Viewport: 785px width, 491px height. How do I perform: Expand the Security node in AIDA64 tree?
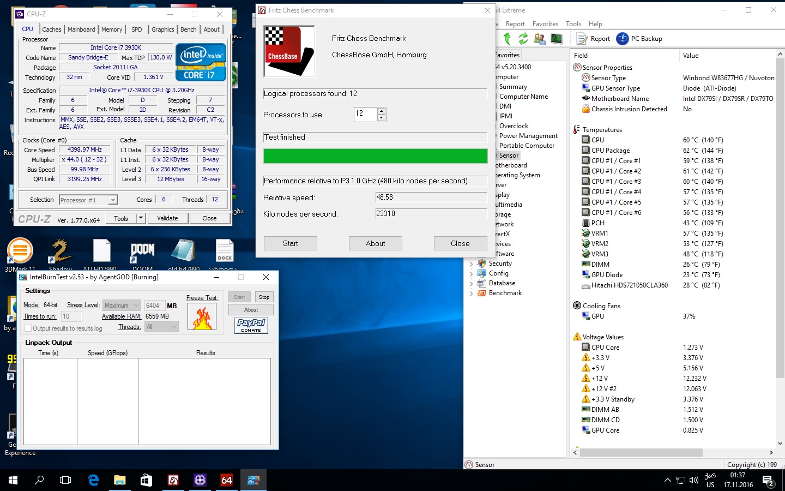click(472, 264)
